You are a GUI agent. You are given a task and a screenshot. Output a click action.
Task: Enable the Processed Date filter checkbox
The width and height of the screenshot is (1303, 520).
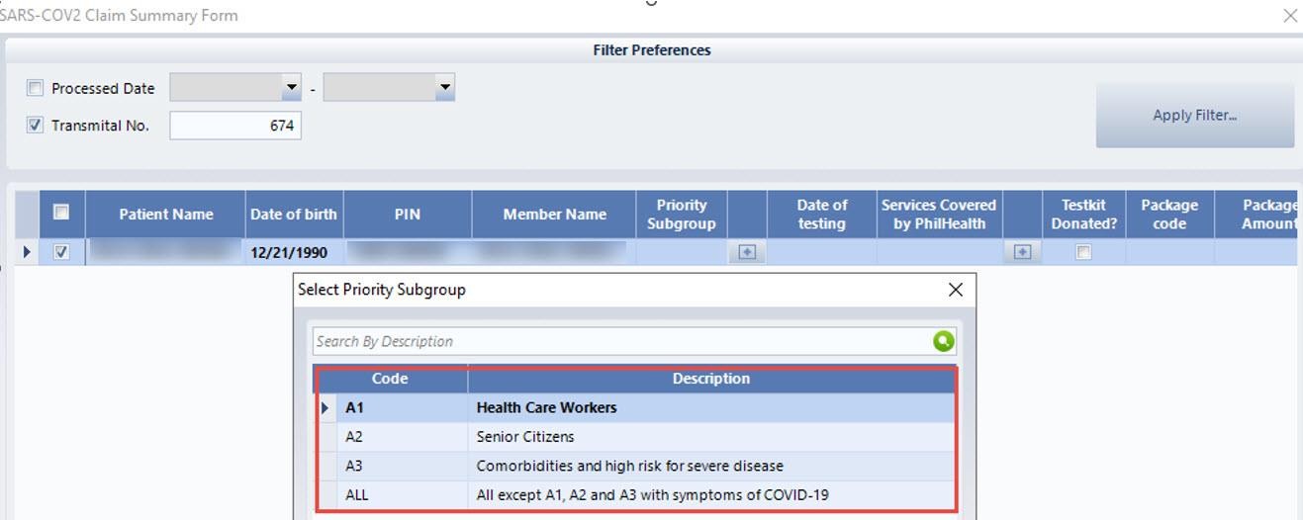pyautogui.click(x=36, y=88)
